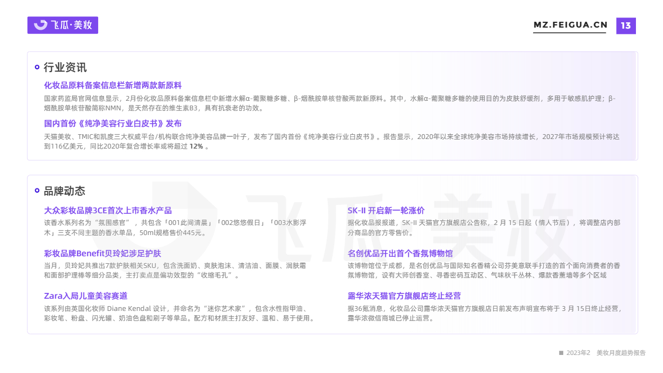Click the paragraph mentioning Diane Kendal
The height and width of the screenshot is (373, 663).
point(180,314)
